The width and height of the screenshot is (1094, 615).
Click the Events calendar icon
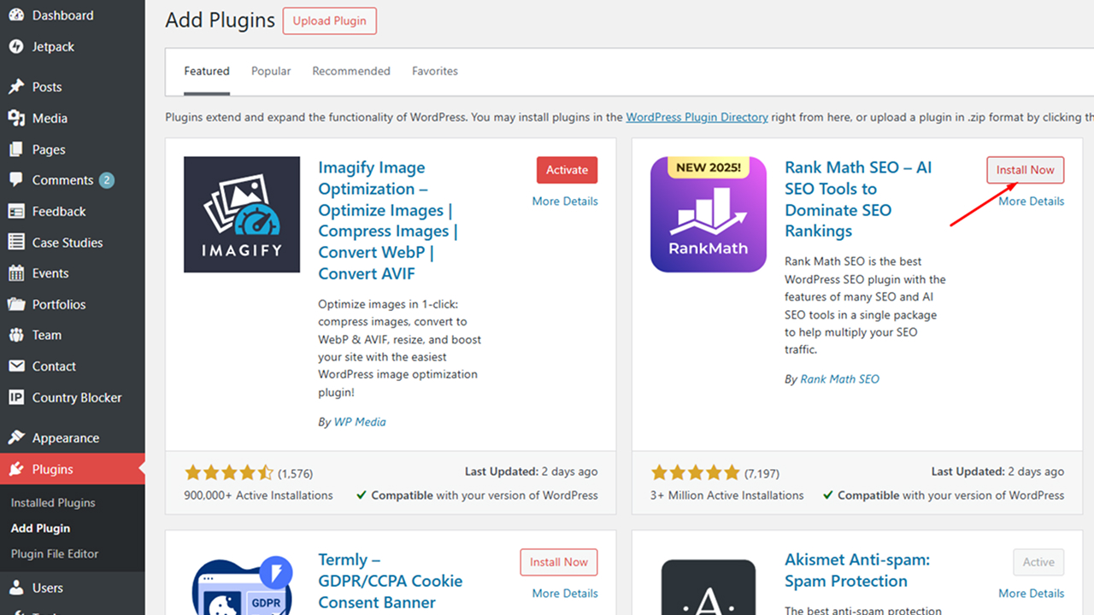tap(16, 273)
